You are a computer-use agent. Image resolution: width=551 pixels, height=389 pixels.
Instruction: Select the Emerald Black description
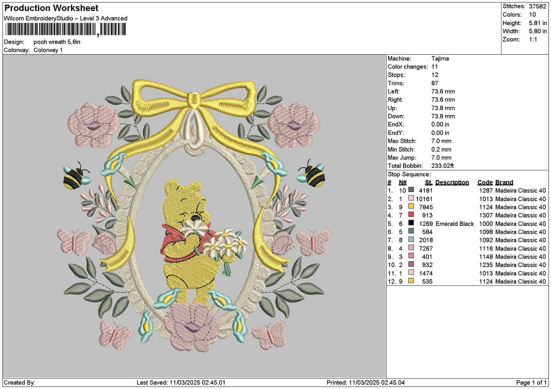tap(455, 224)
